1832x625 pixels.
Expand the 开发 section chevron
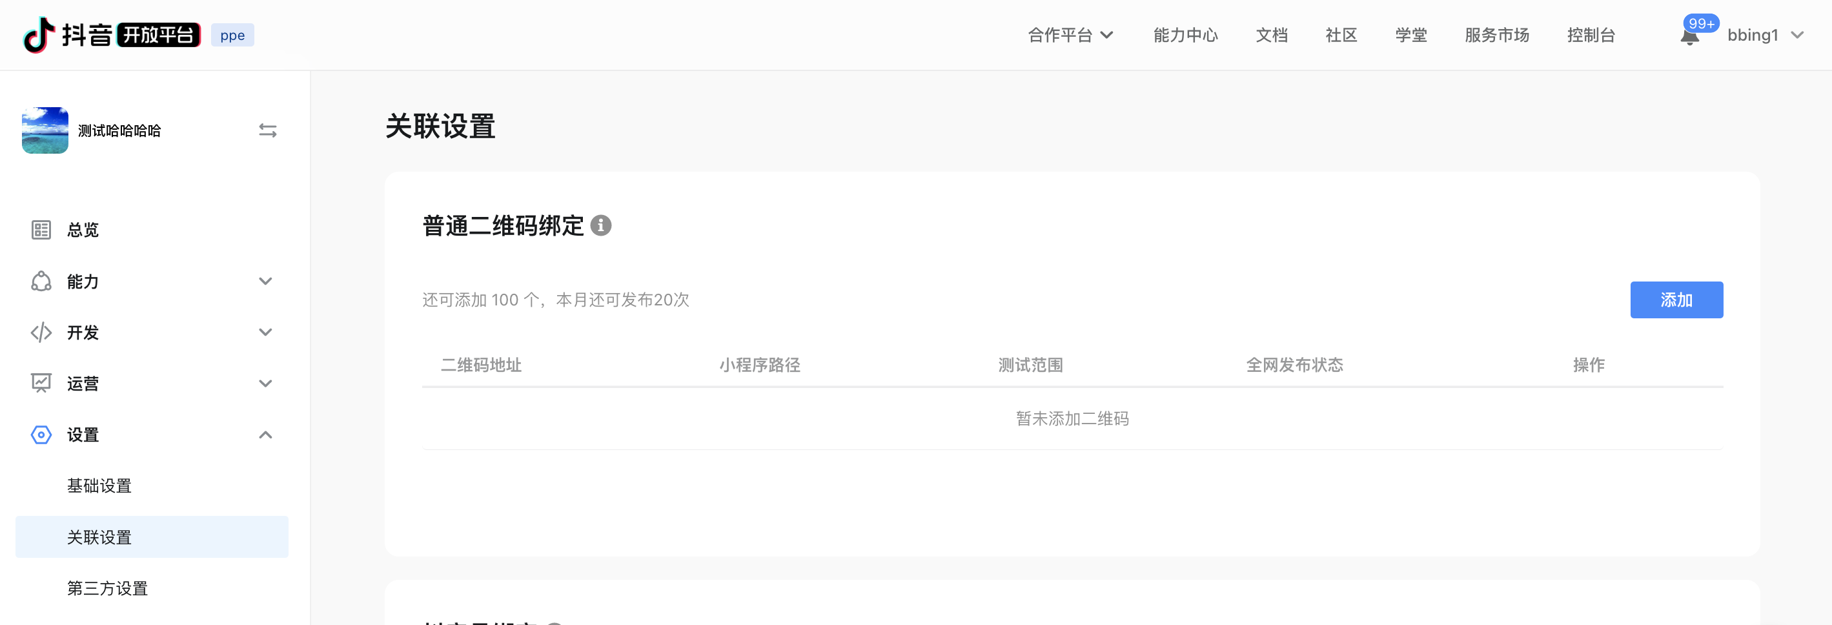pyautogui.click(x=265, y=333)
